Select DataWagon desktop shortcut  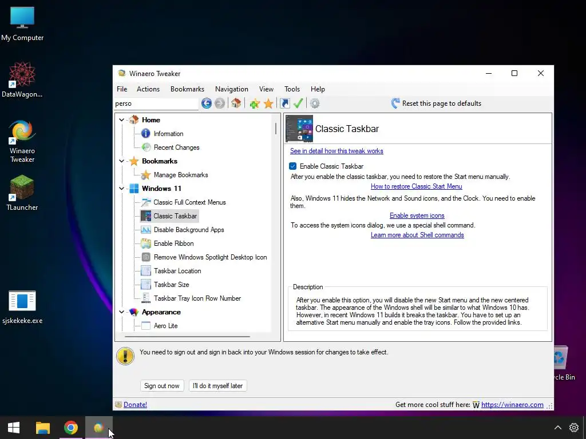(x=22, y=80)
